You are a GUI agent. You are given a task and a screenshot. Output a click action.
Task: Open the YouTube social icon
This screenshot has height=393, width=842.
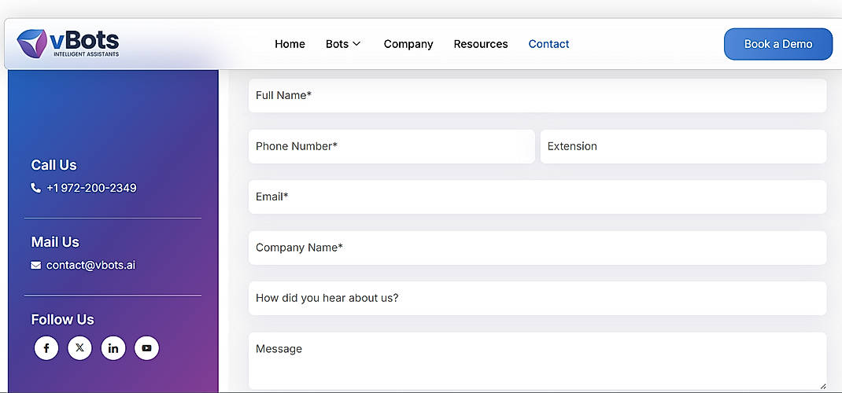point(146,348)
